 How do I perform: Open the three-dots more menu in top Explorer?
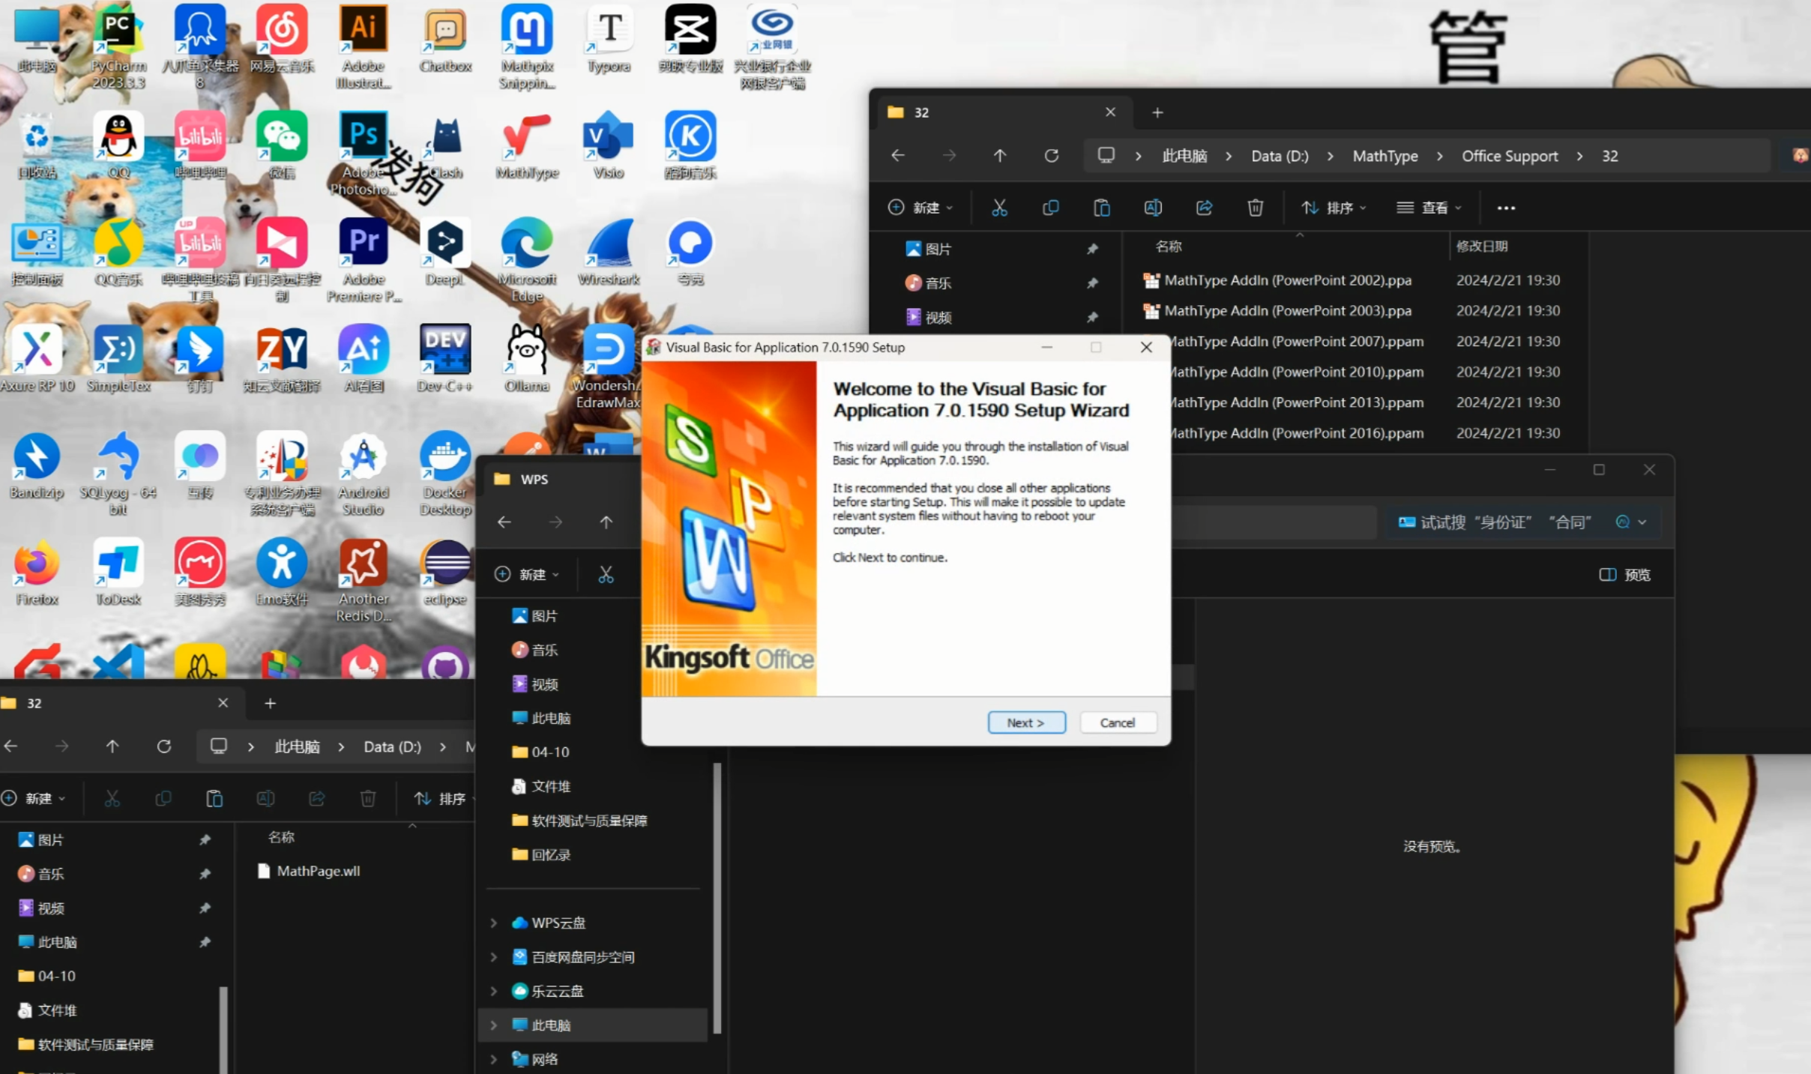1506,208
